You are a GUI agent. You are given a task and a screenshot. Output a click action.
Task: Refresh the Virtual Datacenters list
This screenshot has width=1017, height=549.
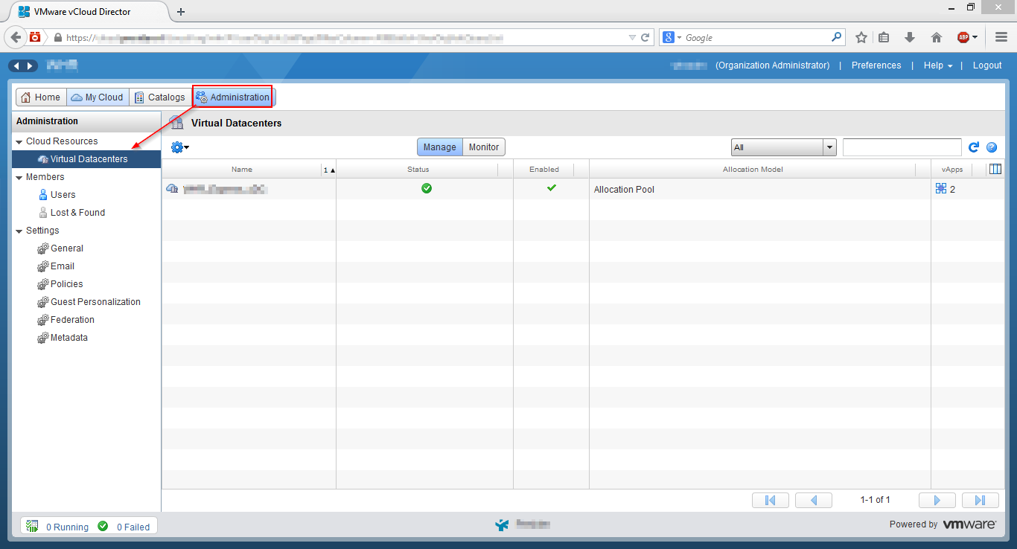coord(974,147)
